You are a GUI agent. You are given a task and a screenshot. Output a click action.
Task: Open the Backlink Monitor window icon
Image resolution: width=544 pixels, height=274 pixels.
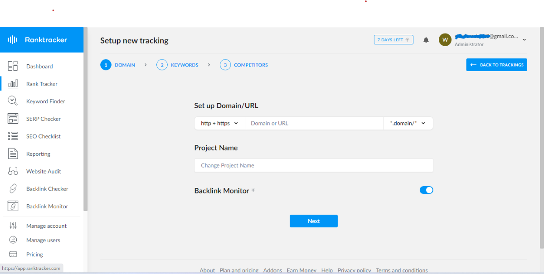pos(13,206)
